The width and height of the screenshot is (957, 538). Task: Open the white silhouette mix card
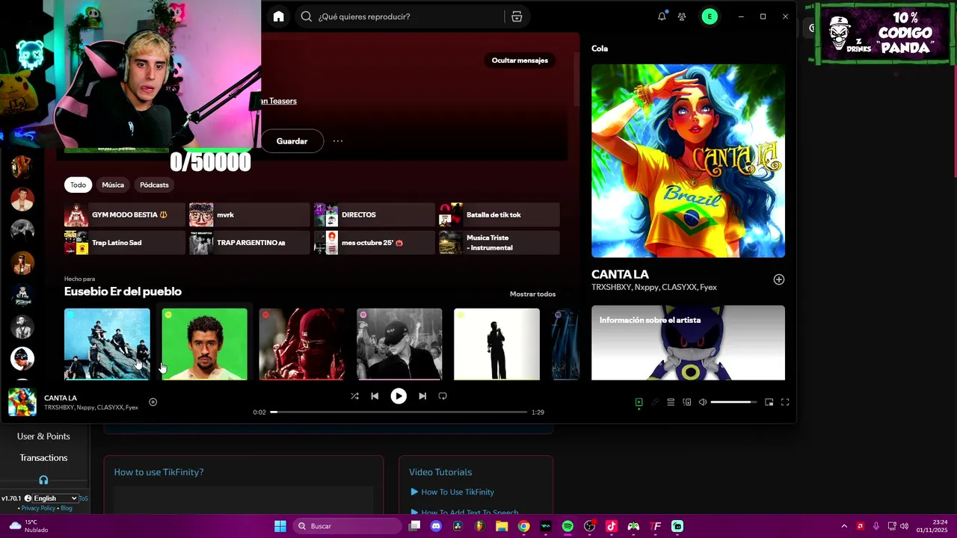tap(496, 344)
